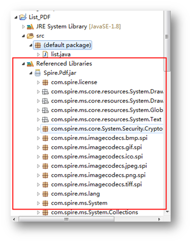The height and width of the screenshot is (243, 192).
Task: Select com.spire.ms.imagecodecs.png.spi package
Action: point(98,175)
